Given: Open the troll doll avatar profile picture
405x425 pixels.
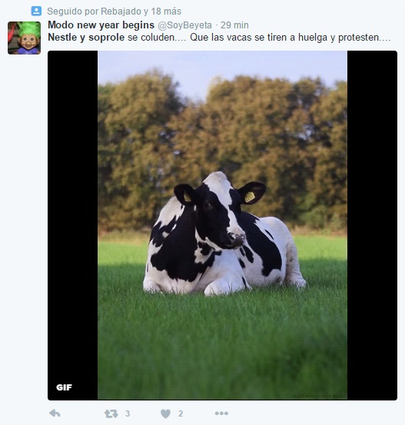Looking at the screenshot, I should (x=24, y=38).
